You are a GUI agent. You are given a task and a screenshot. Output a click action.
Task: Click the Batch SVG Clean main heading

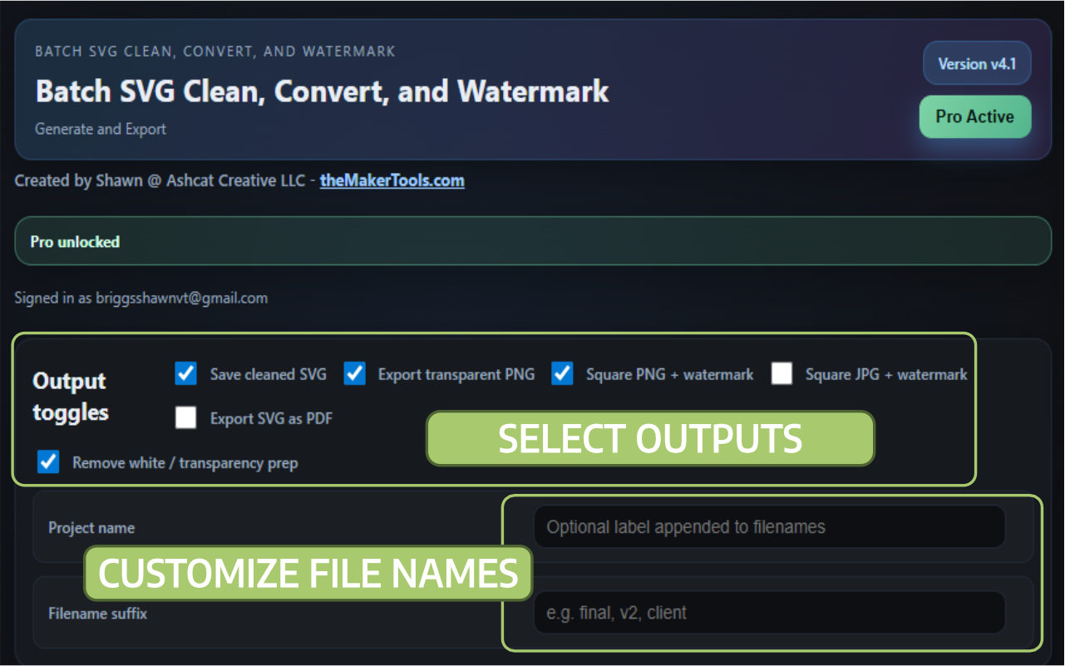tap(322, 91)
